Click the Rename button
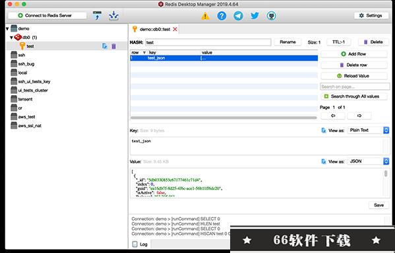The height and width of the screenshot is (253, 395). [288, 42]
